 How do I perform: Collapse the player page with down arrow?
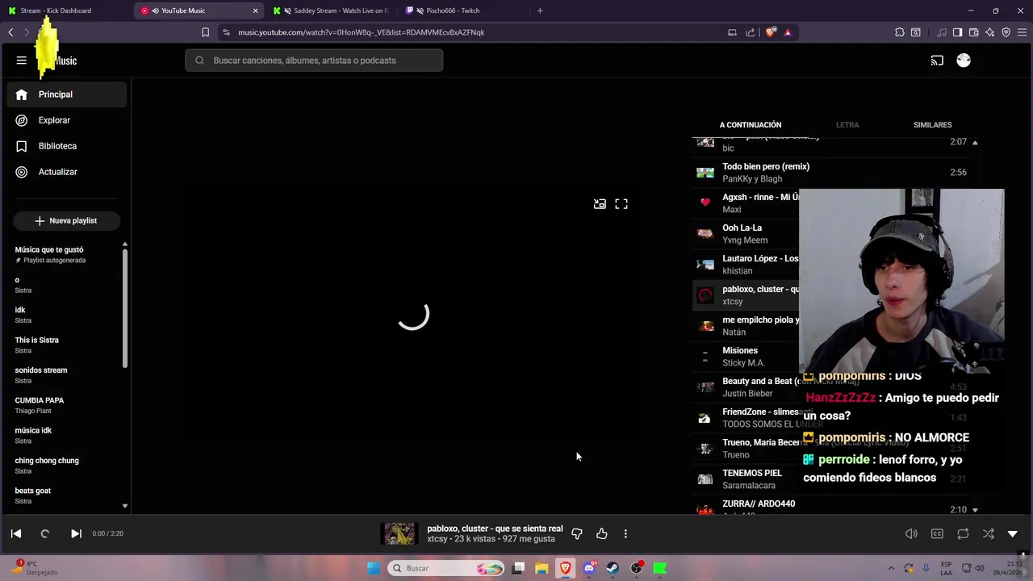click(1013, 533)
